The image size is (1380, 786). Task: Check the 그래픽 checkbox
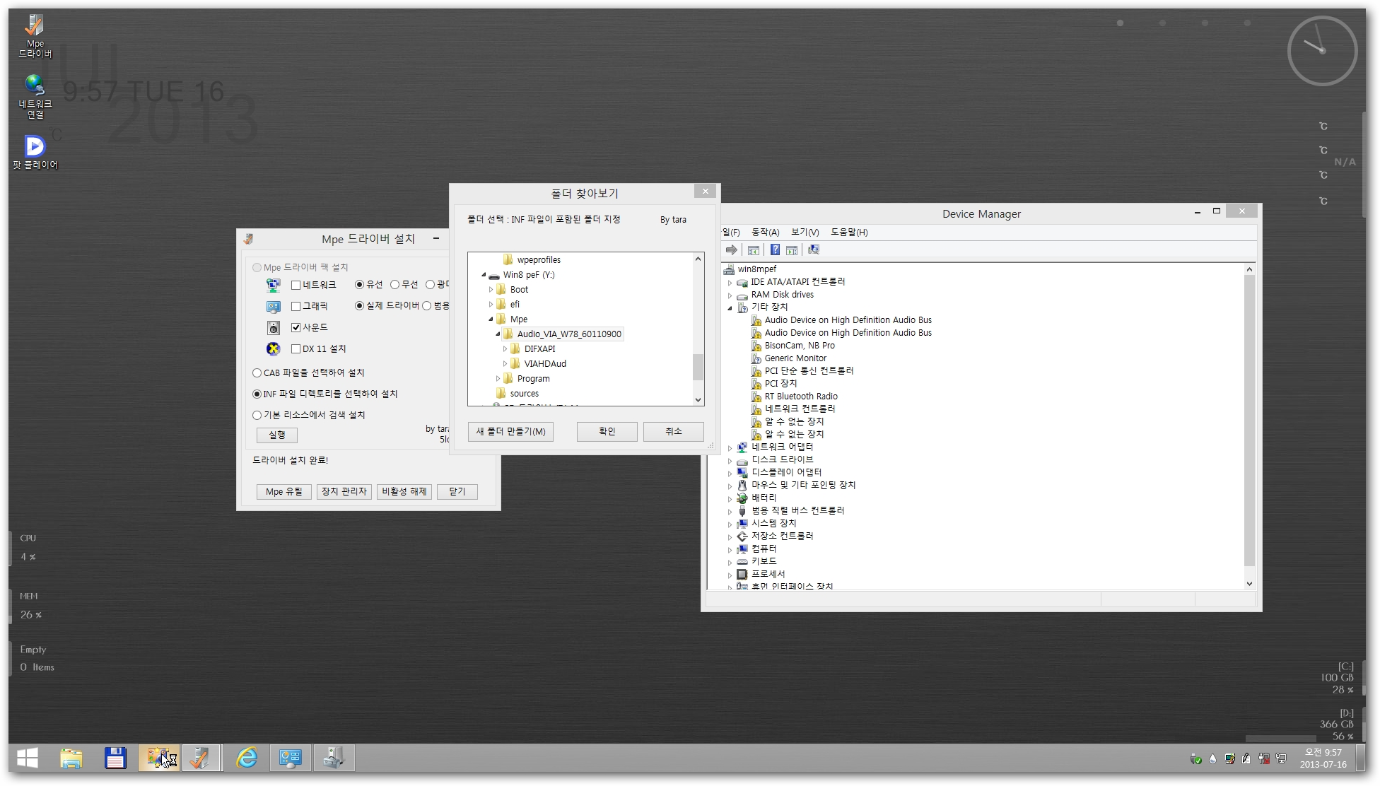pos(296,306)
